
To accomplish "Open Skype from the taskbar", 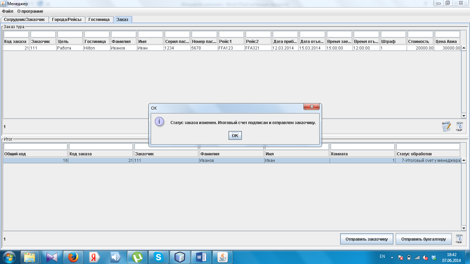I will point(158,257).
